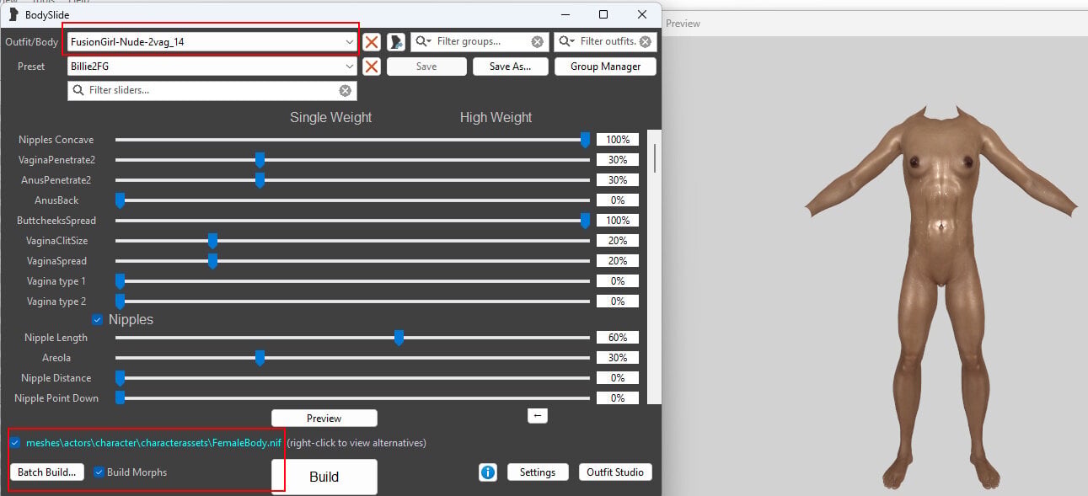Open the magnifier menu in Filter outfits
The height and width of the screenshot is (496, 1088).
click(x=568, y=41)
